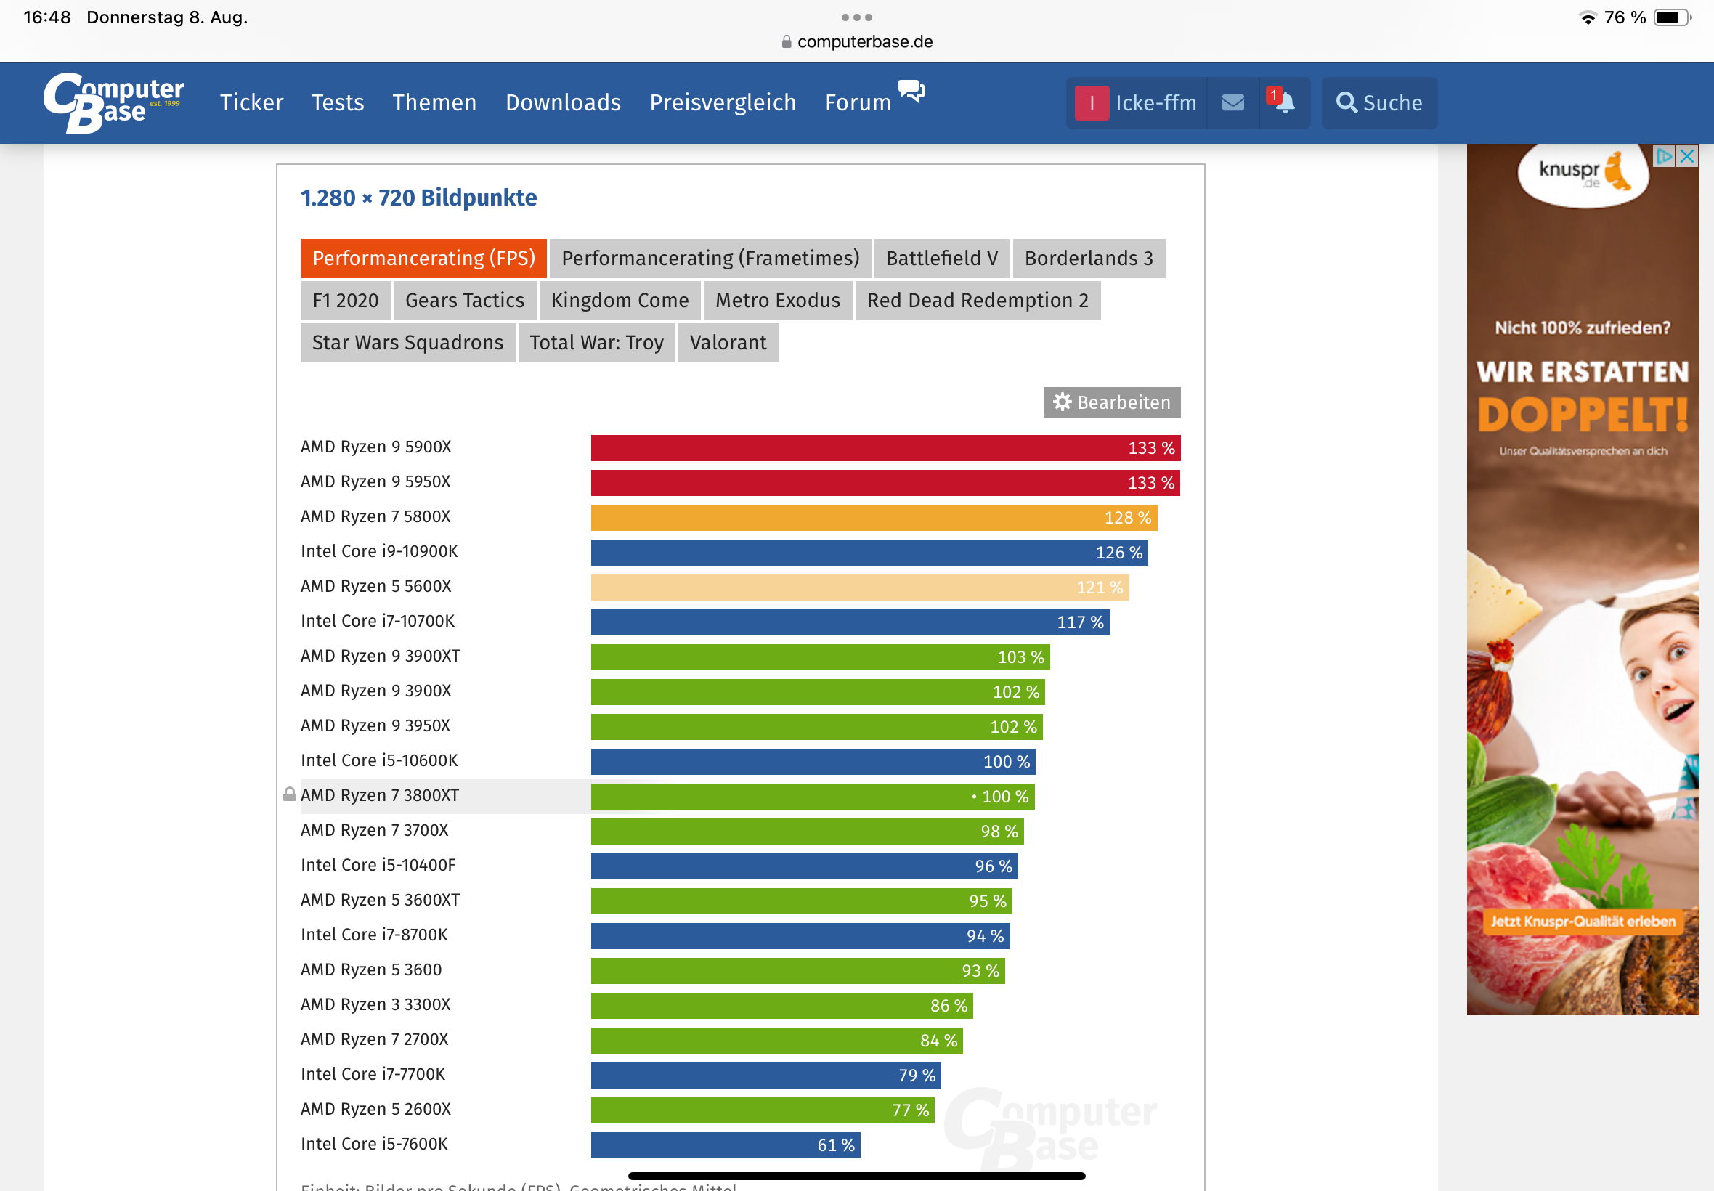Click the AdChoices triangle icon
This screenshot has width=1714, height=1191.
[1663, 156]
